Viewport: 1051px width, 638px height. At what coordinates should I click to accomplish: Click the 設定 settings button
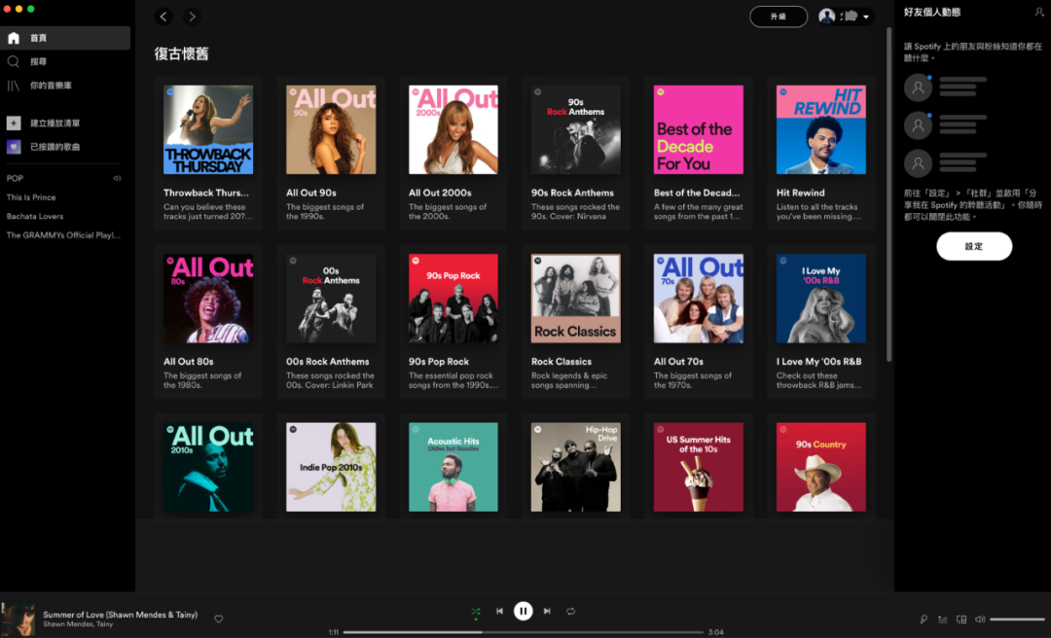974,247
